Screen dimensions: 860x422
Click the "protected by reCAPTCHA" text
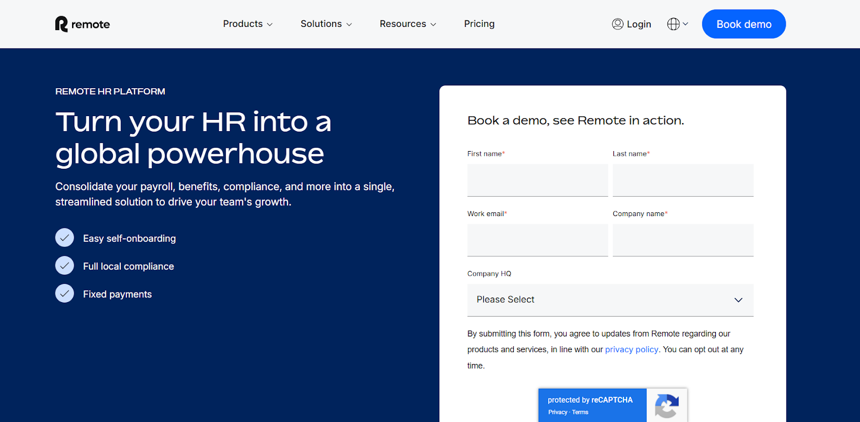pyautogui.click(x=590, y=400)
